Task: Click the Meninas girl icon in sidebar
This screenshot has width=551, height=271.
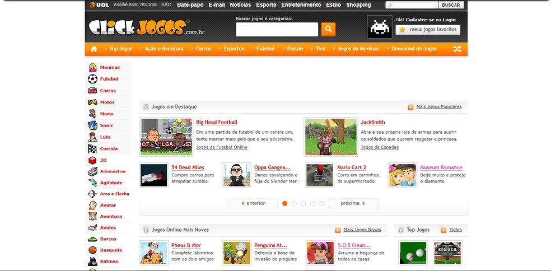Action: click(92, 68)
